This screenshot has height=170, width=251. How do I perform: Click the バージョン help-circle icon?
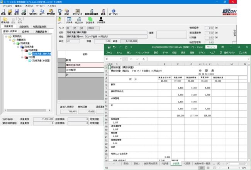pyautogui.click(x=113, y=12)
